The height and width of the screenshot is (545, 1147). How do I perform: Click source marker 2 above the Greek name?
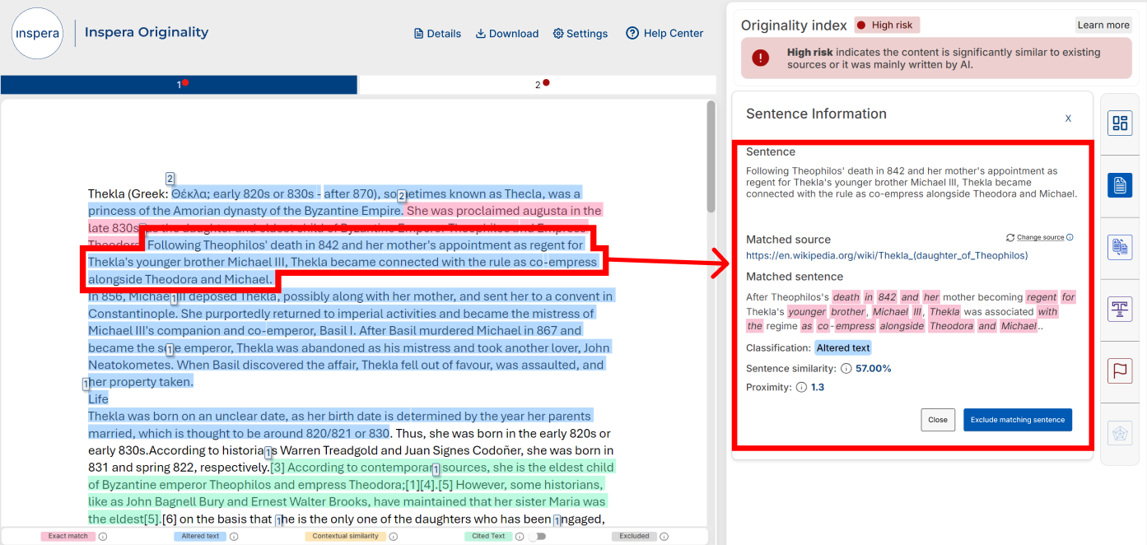(x=170, y=179)
